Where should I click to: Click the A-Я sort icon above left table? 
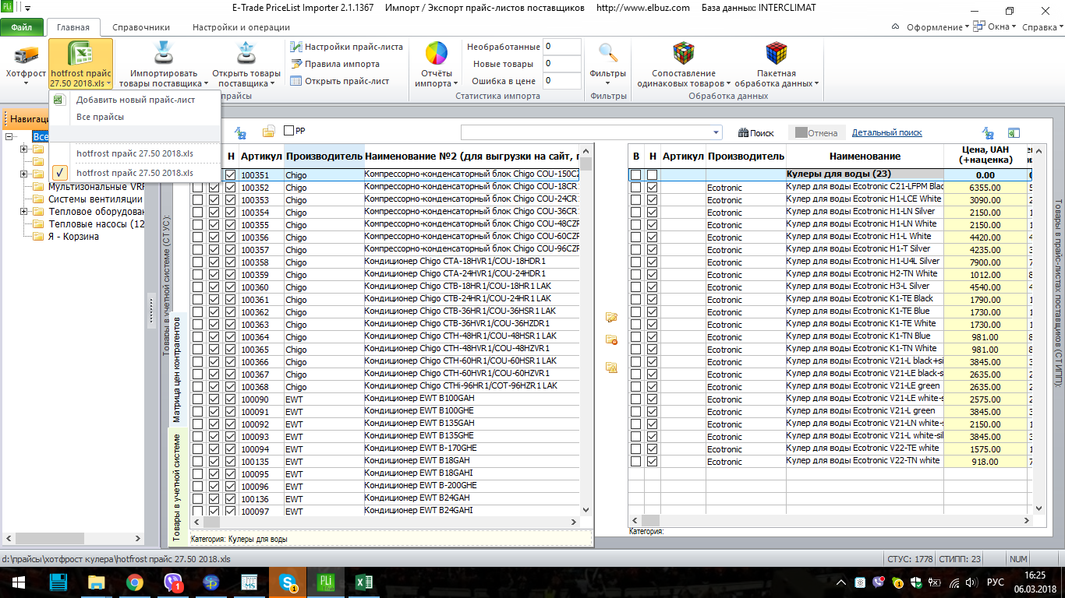point(240,132)
